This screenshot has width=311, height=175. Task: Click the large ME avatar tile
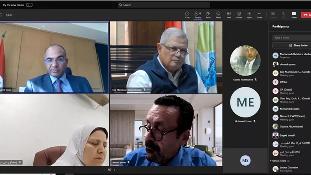(245, 102)
